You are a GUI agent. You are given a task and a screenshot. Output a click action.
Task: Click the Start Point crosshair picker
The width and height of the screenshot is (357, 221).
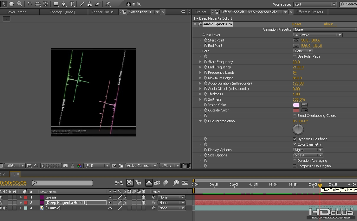point(296,40)
